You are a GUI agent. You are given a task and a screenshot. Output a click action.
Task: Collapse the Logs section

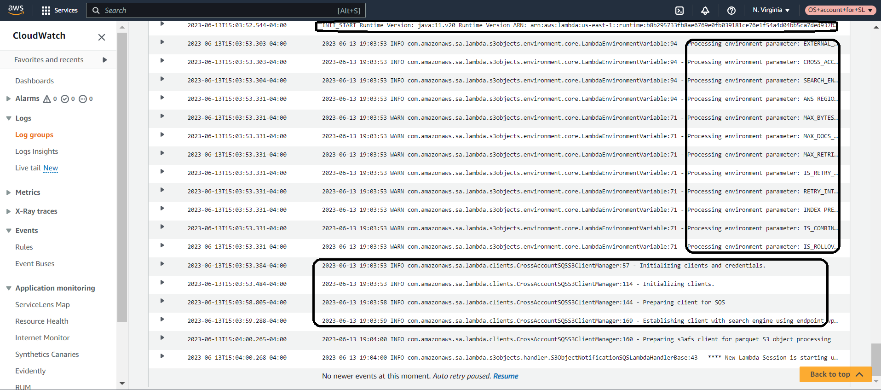(x=8, y=118)
